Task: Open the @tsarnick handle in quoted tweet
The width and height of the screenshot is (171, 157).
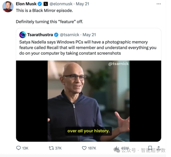Action: 69,35
